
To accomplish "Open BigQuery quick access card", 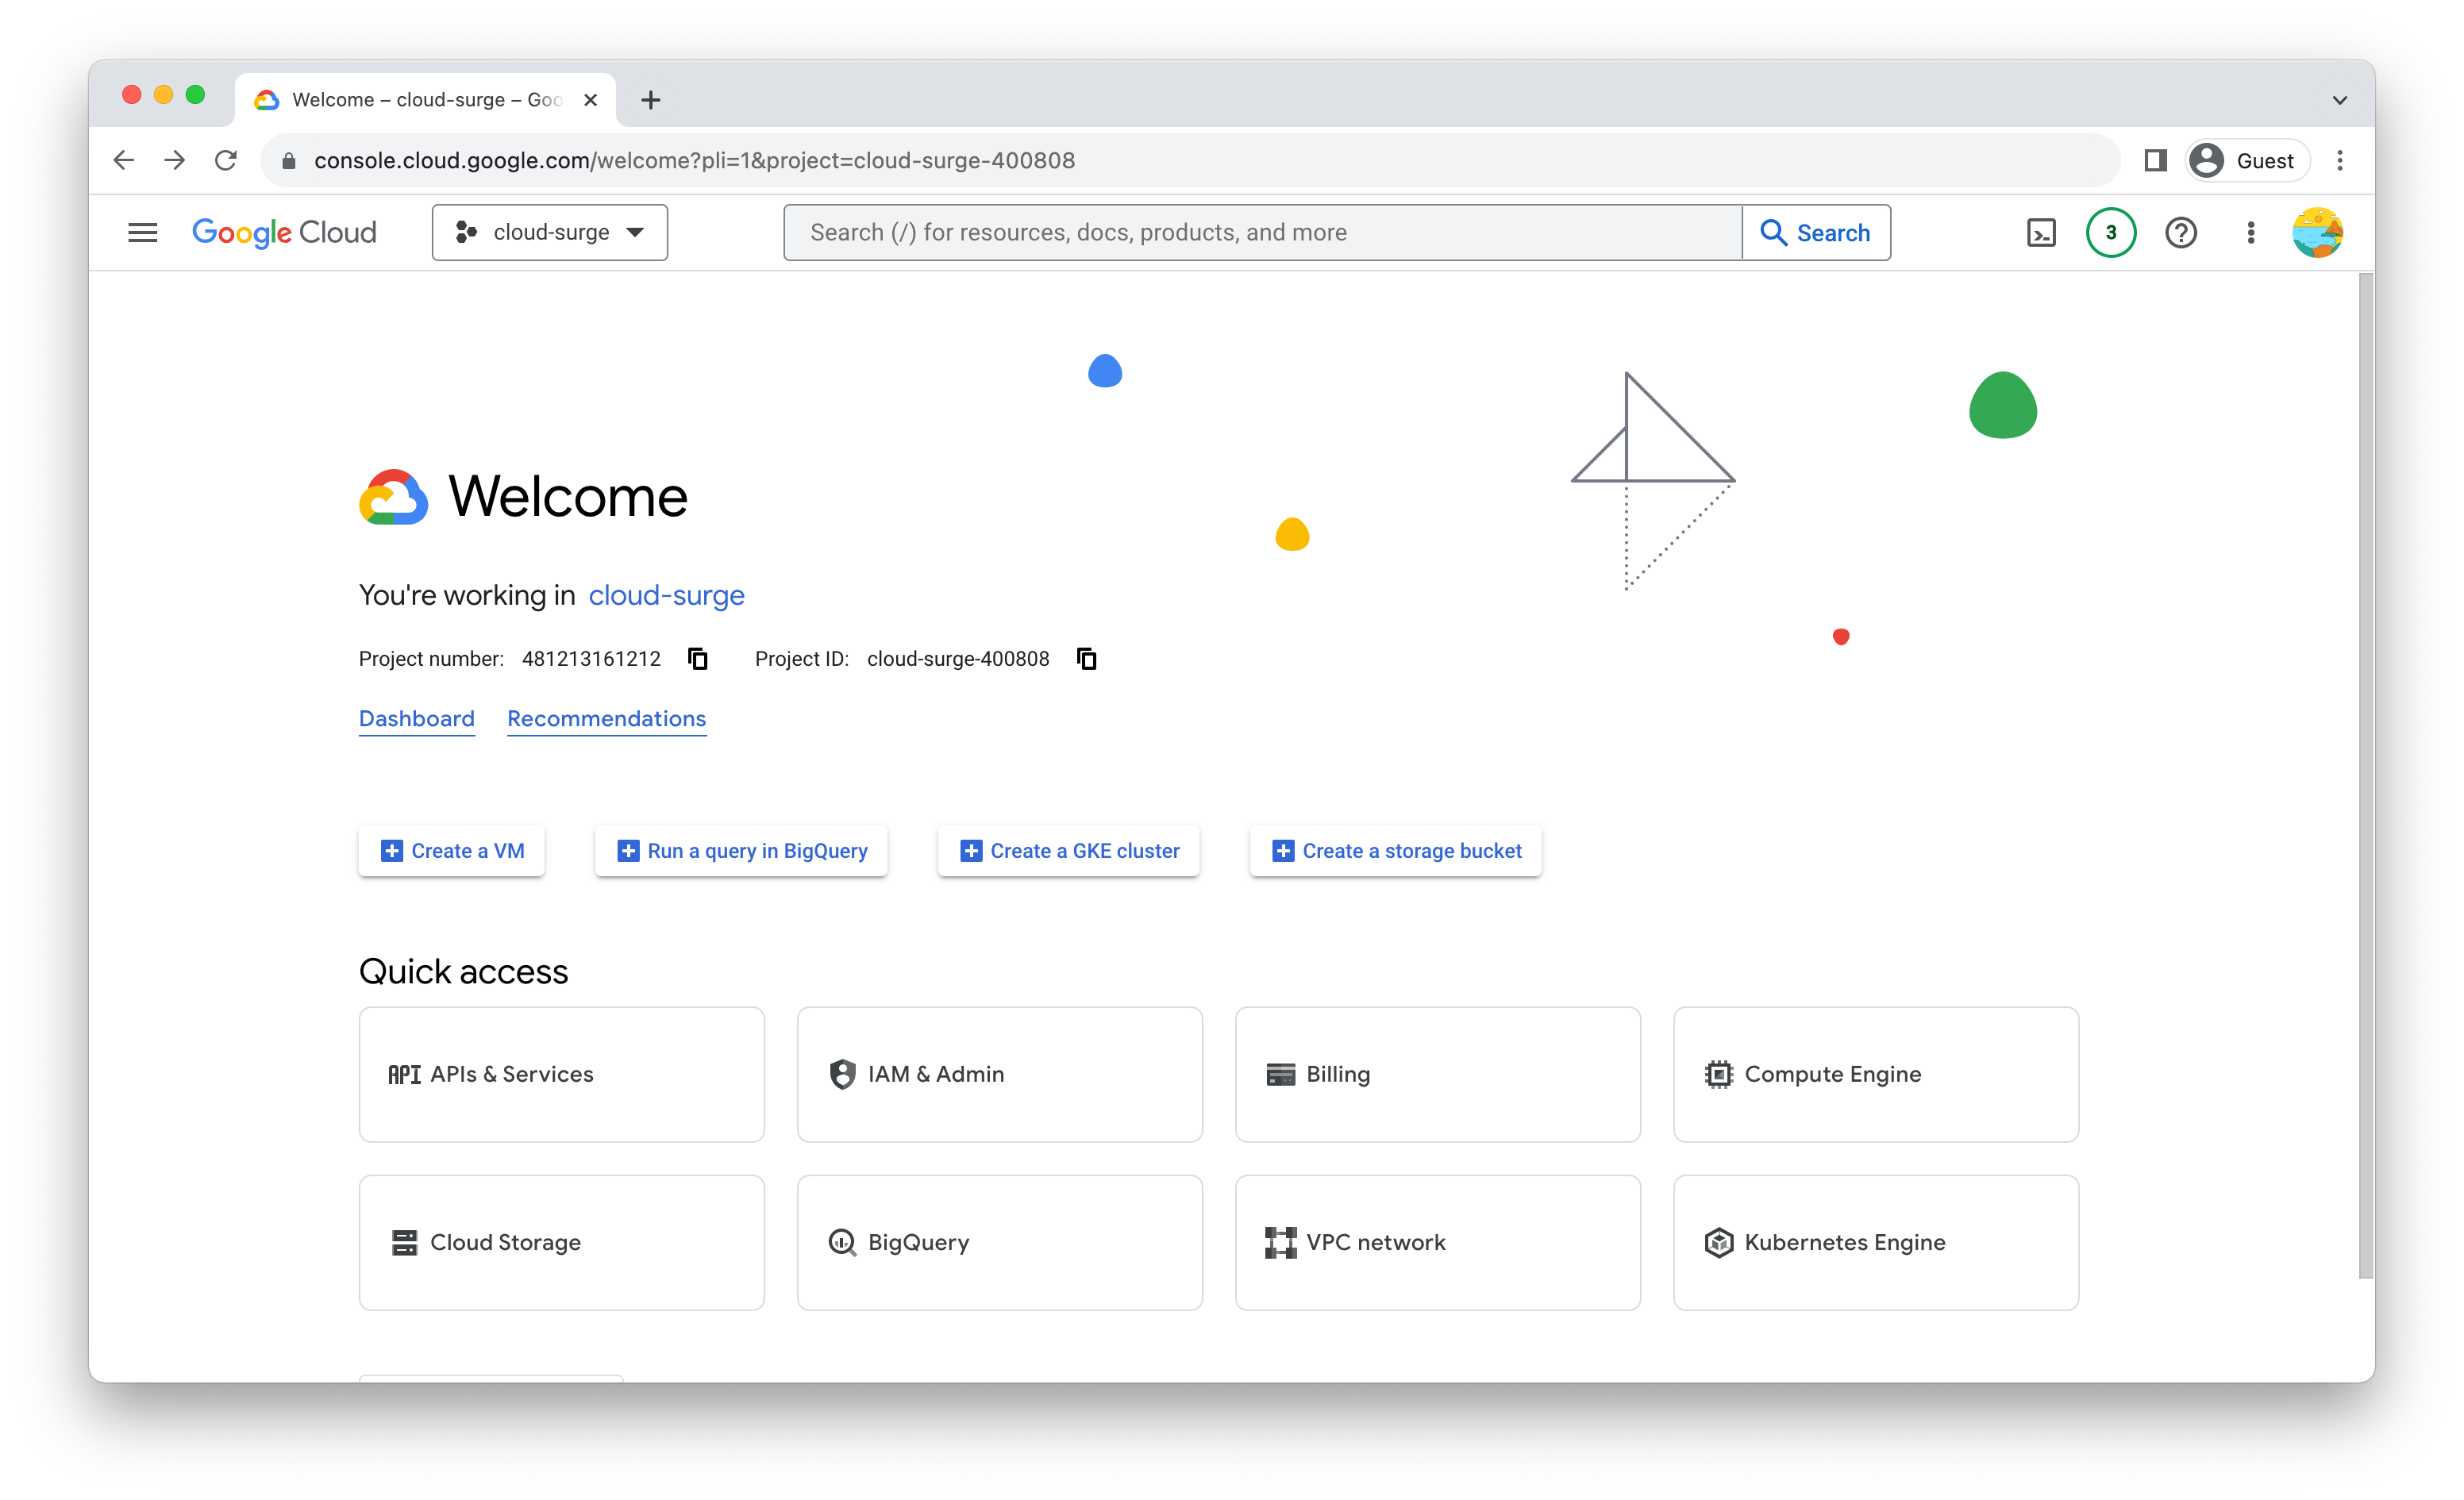I will pyautogui.click(x=1000, y=1242).
